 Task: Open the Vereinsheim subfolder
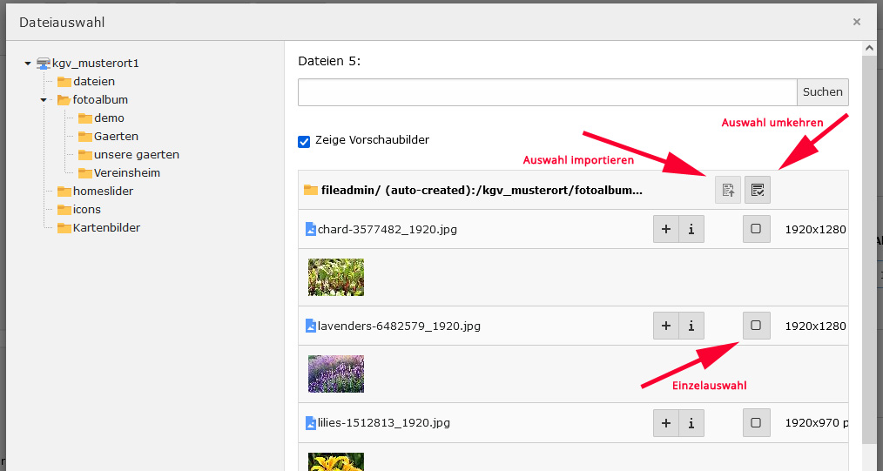(x=127, y=172)
